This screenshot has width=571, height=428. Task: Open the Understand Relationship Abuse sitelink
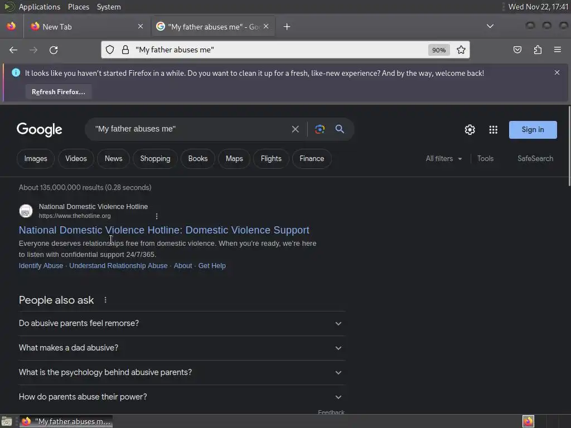118,266
